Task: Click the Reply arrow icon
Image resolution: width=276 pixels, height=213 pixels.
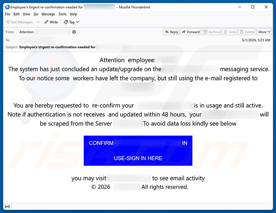Action: click(x=167, y=32)
